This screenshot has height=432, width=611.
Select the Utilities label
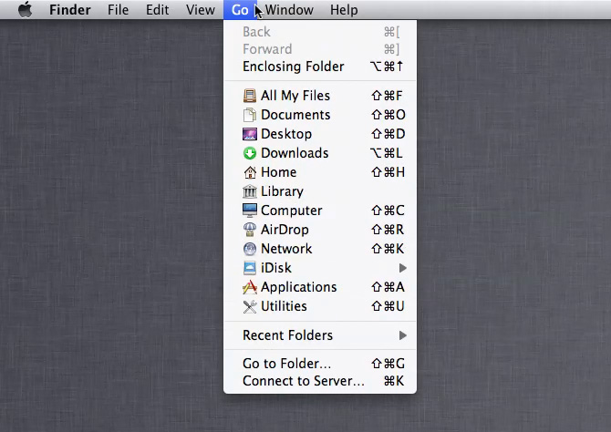pyautogui.click(x=284, y=306)
